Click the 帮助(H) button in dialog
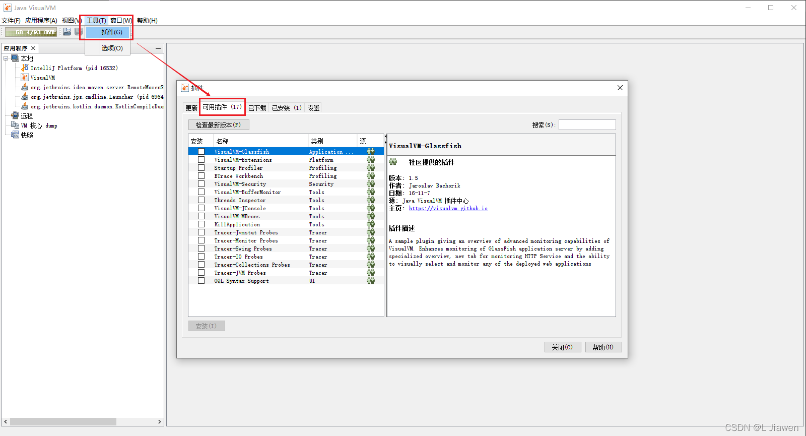This screenshot has height=436, width=806. (x=603, y=347)
